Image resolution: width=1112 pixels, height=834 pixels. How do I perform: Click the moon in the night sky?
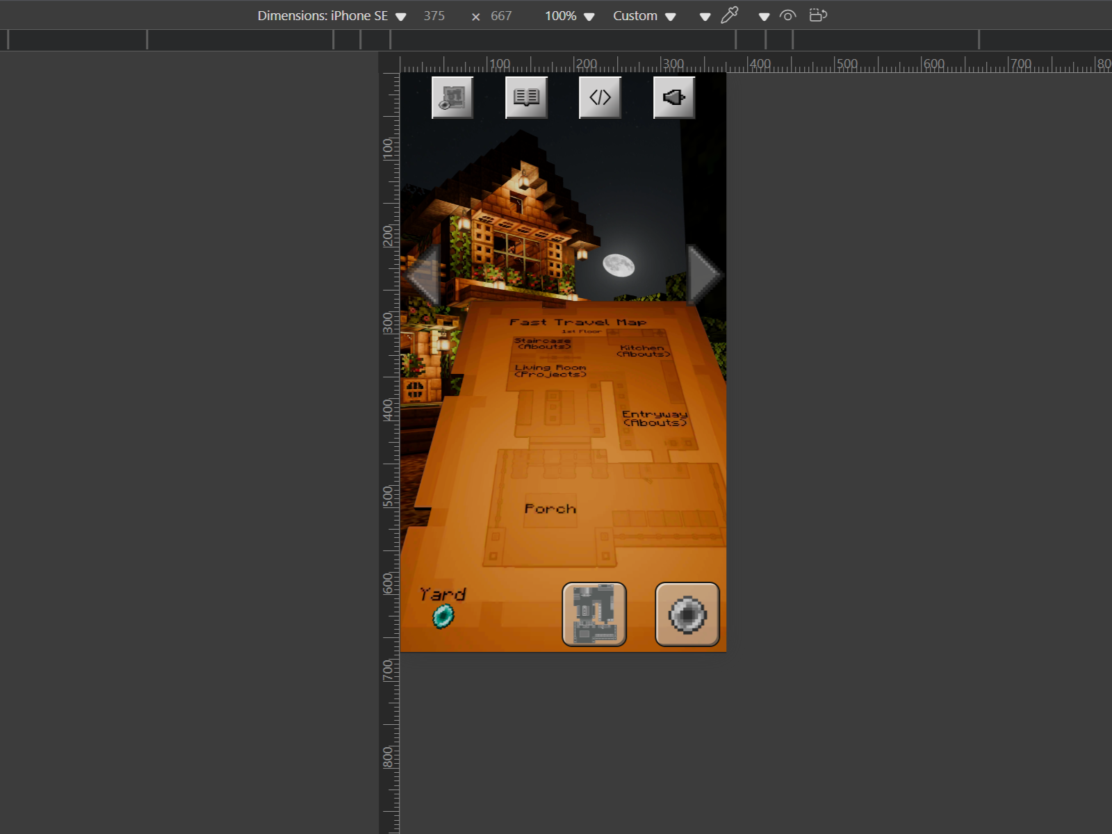tap(618, 265)
